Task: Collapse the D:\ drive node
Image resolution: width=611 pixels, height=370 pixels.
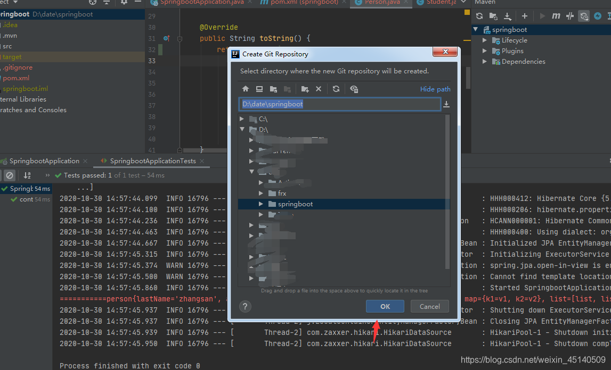Action: pos(242,129)
